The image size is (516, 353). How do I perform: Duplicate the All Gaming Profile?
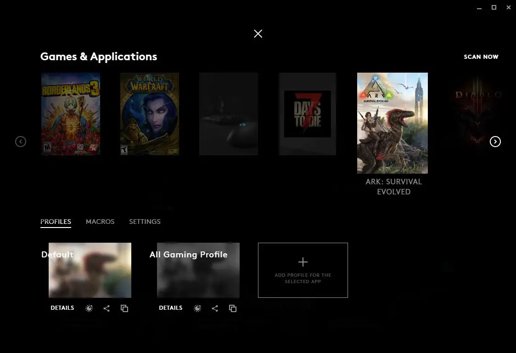[233, 308]
